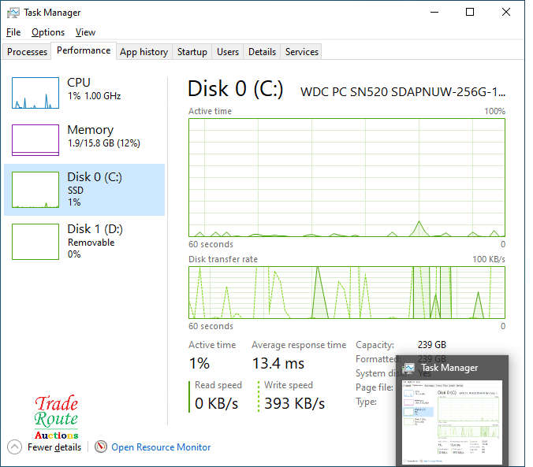Click the Task Manager title bar icon
Screen dimensions: 533x467
coord(13,13)
